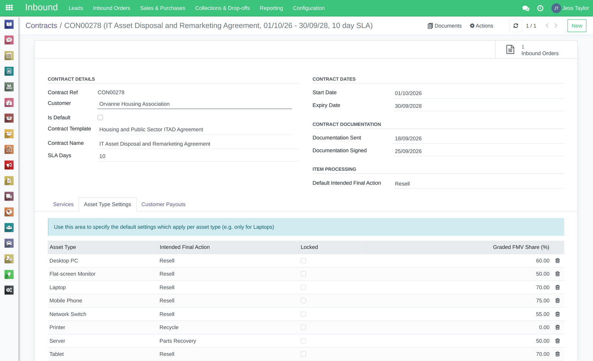Open the settings gears sidebar app
593x361 pixels.
[9, 290]
